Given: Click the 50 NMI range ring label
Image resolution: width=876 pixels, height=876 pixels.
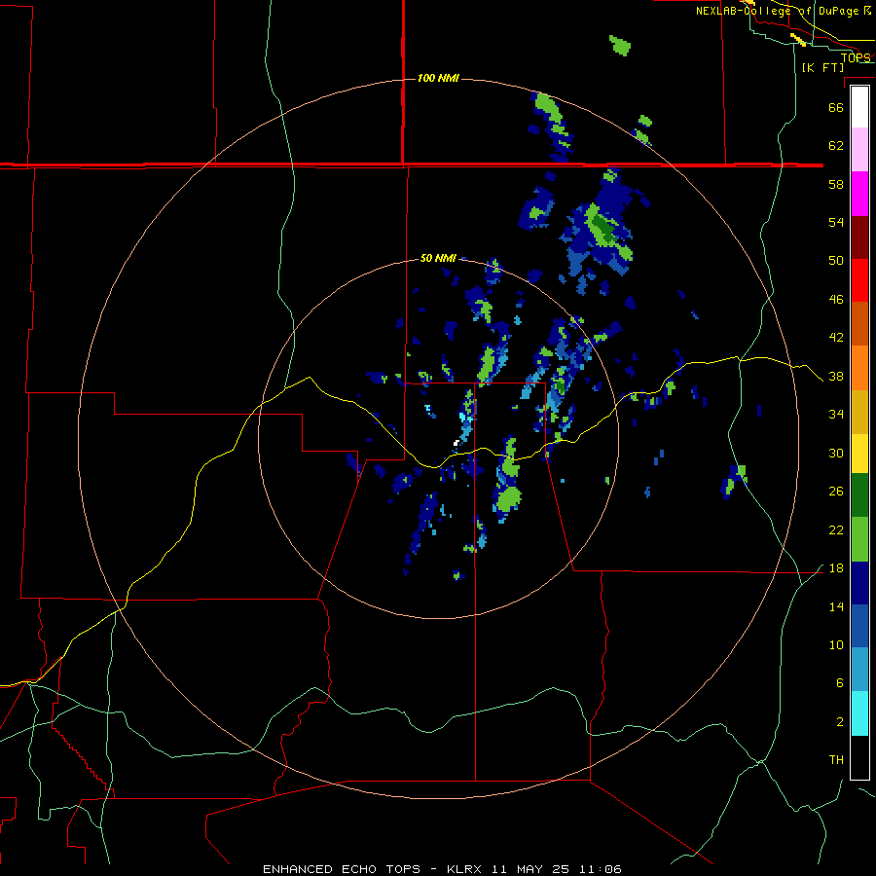Looking at the screenshot, I should [x=438, y=258].
